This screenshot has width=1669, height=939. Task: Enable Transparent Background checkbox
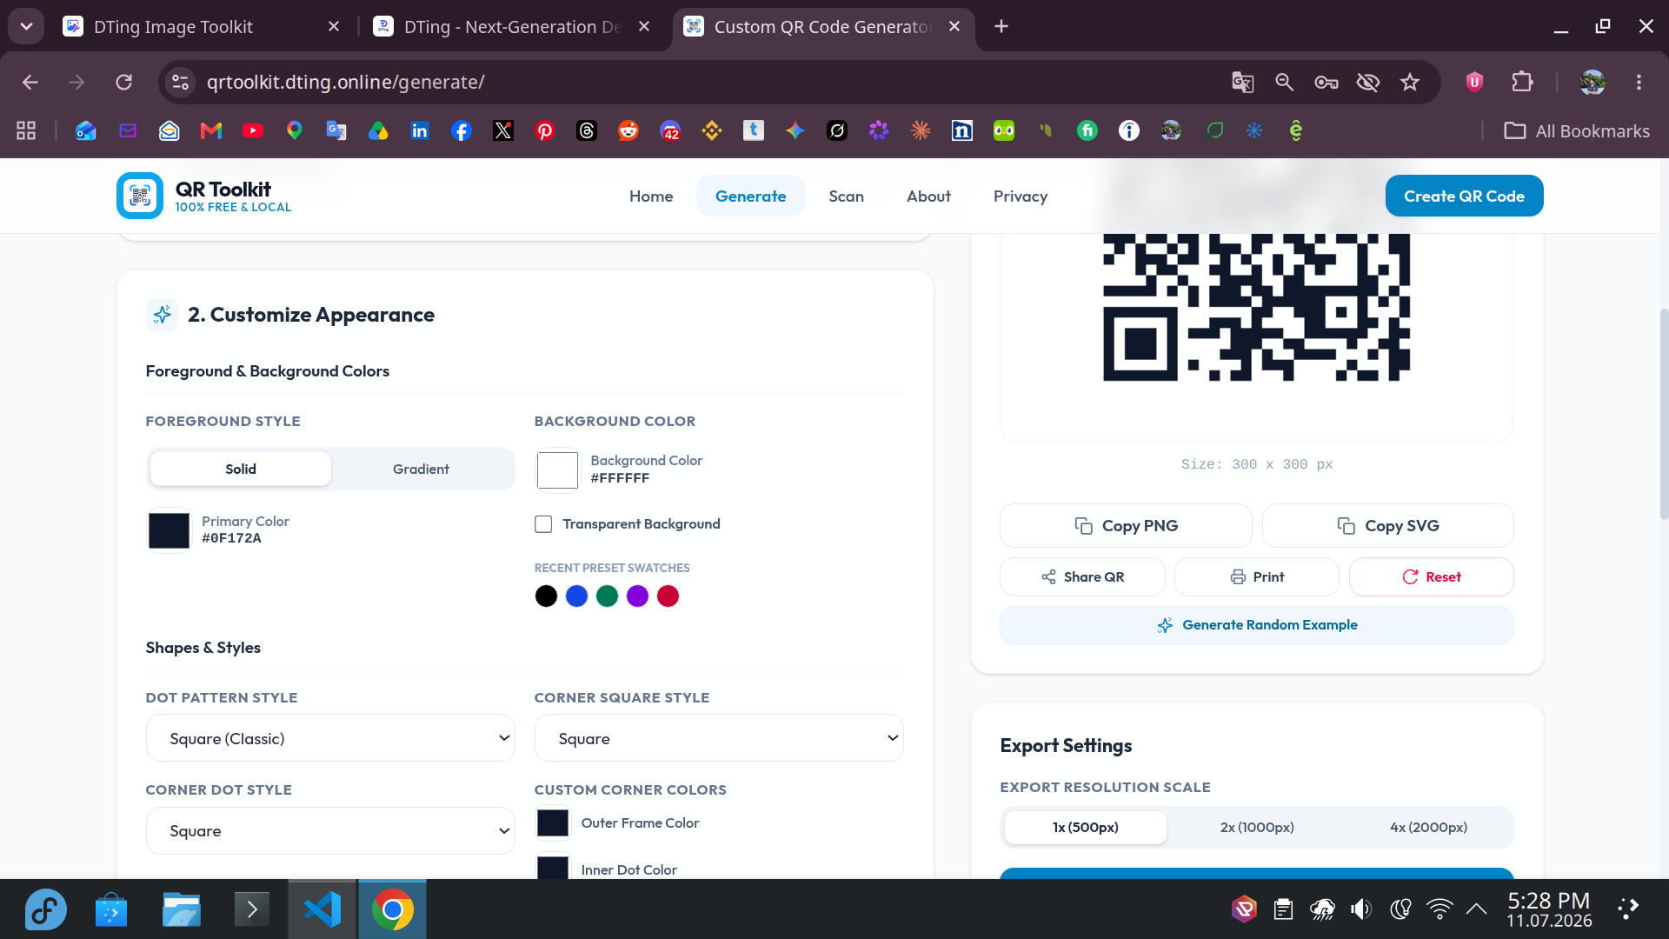pos(543,523)
